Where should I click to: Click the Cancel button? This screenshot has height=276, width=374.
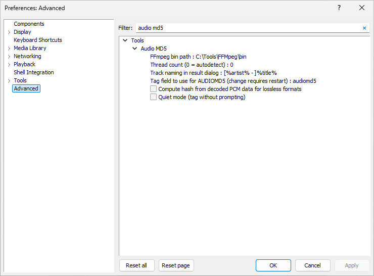click(x=312, y=265)
